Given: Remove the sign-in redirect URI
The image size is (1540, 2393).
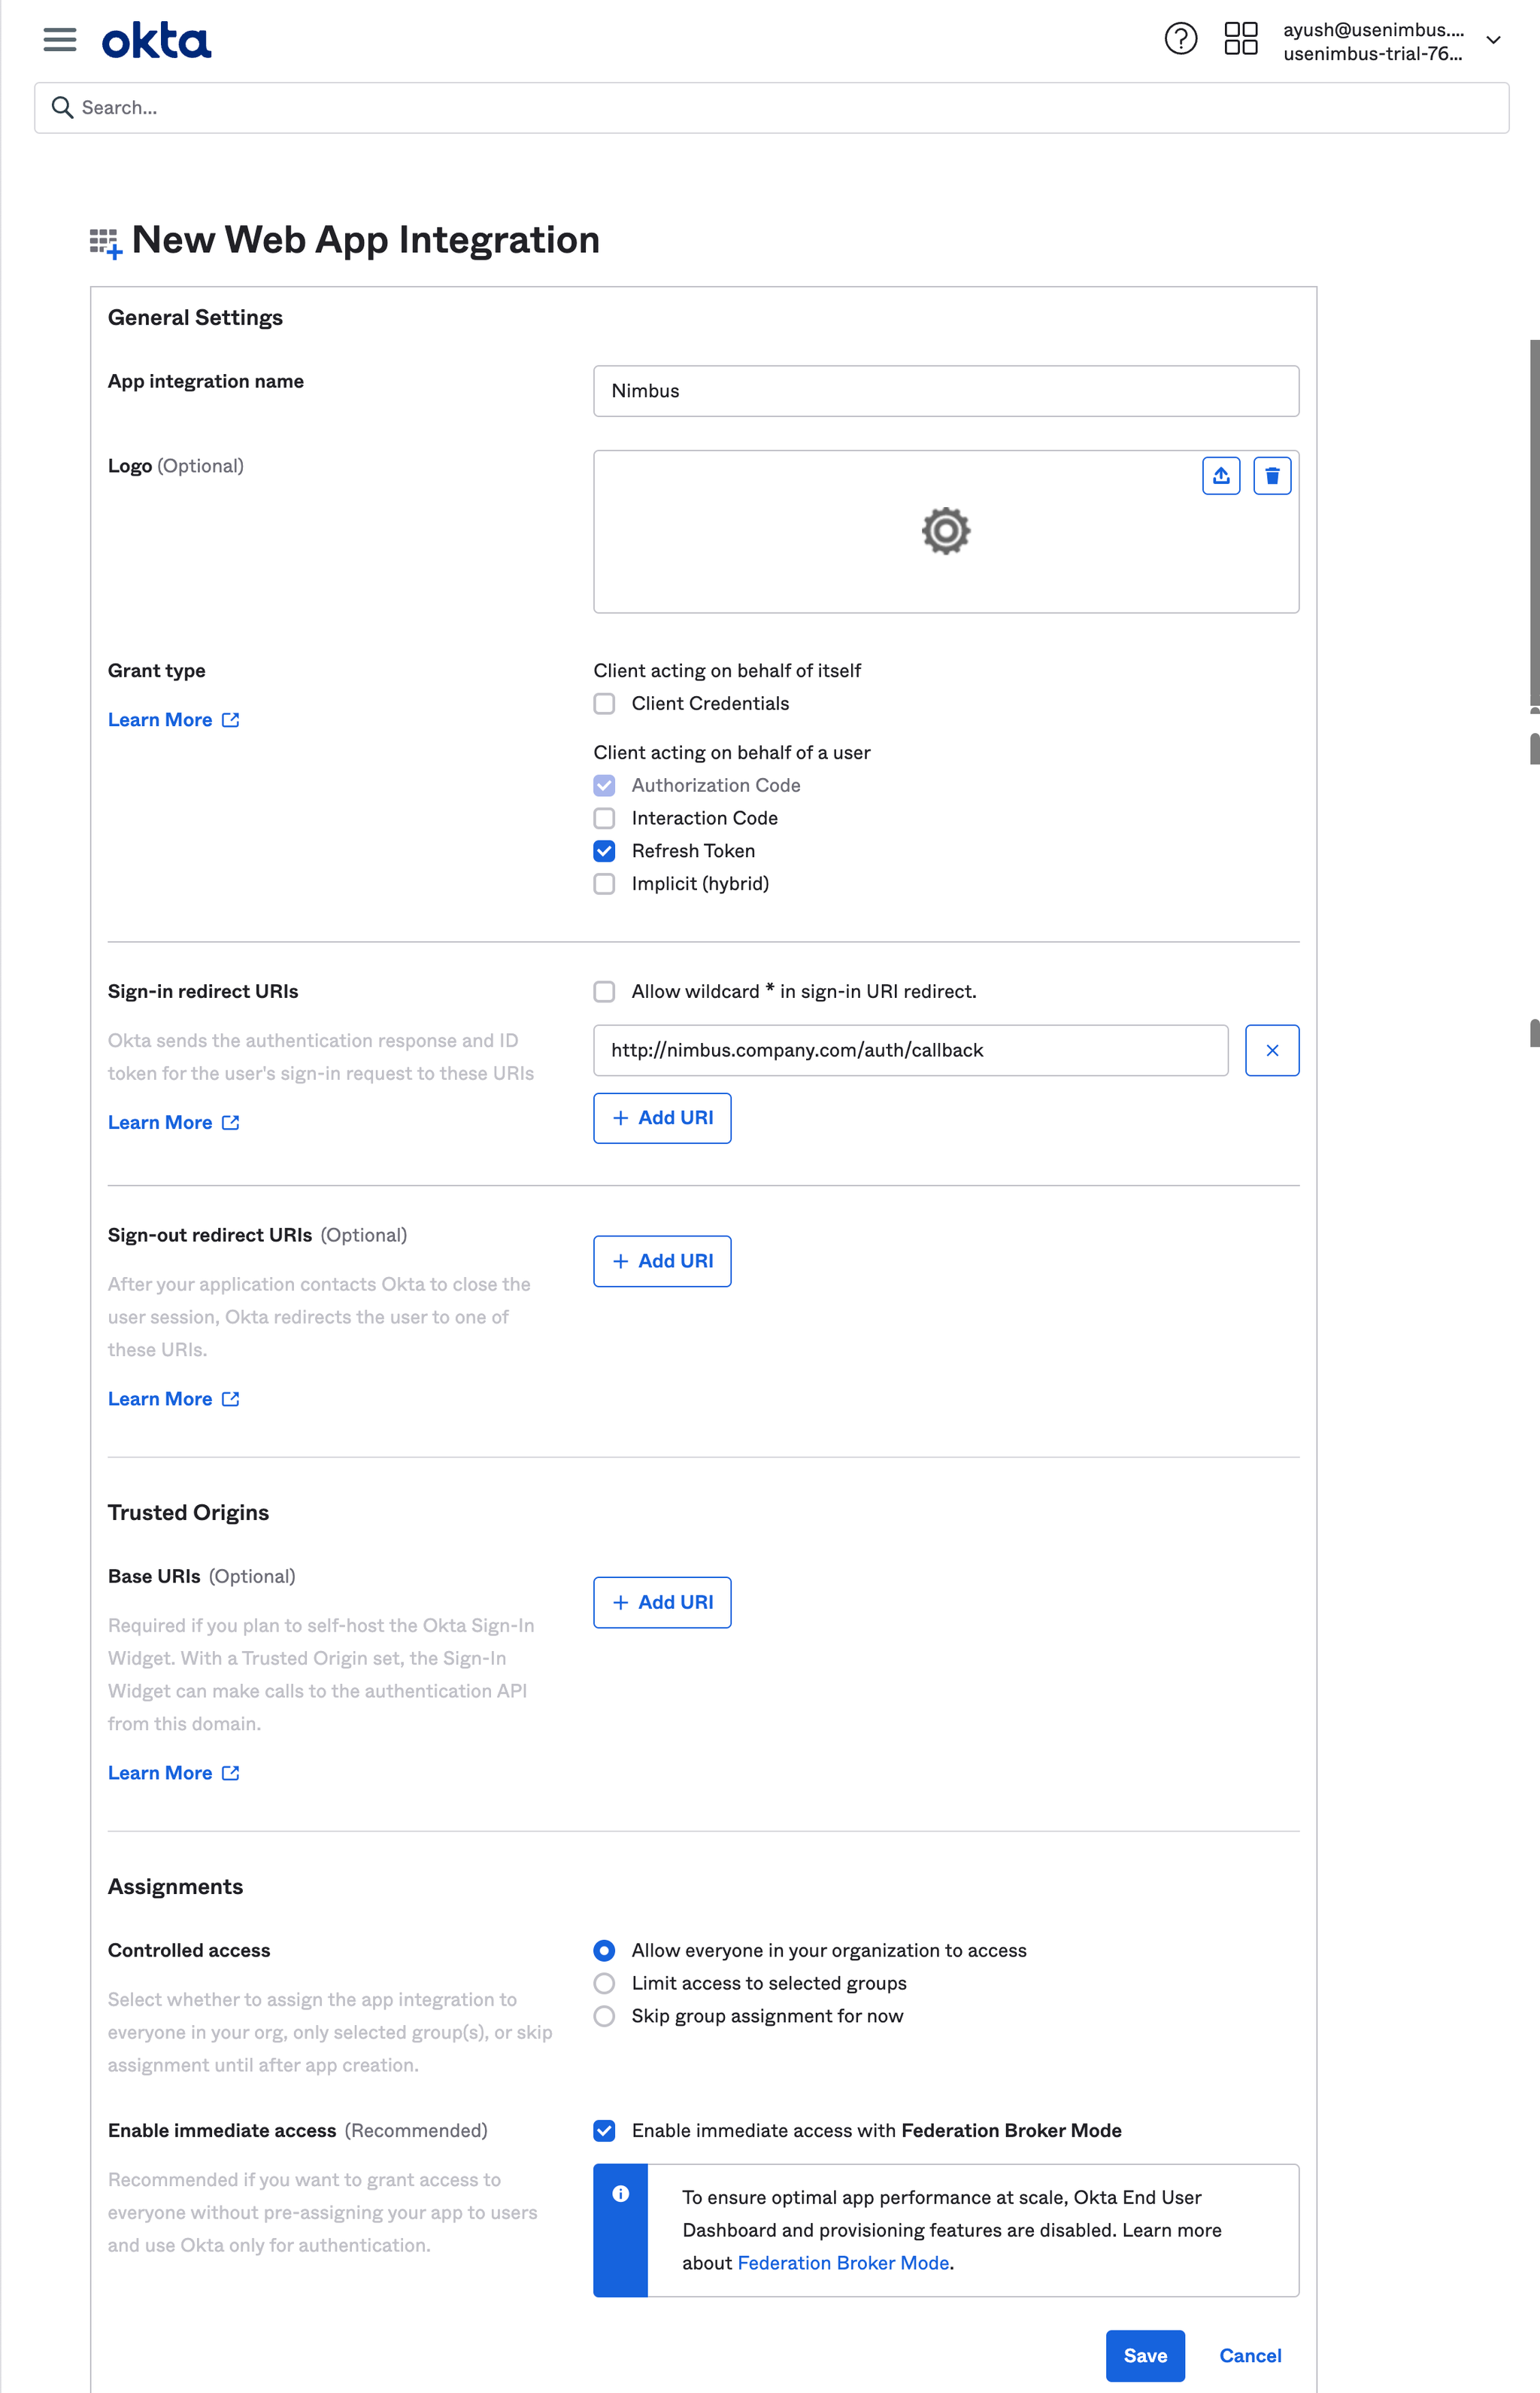Looking at the screenshot, I should tap(1271, 1050).
